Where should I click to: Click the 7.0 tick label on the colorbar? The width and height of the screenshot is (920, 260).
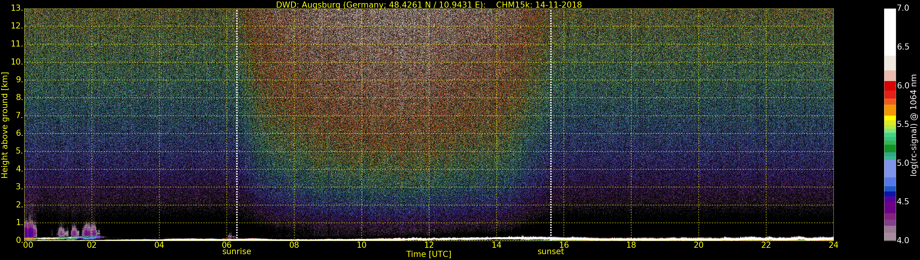coord(903,8)
